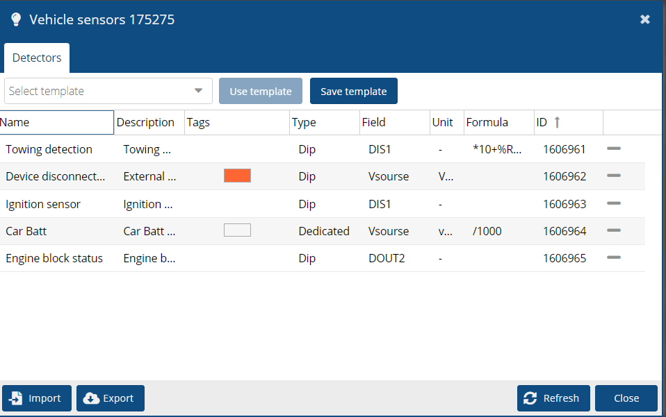666x417 pixels.
Task: Click minus icon on Car Batt row
Action: point(613,230)
